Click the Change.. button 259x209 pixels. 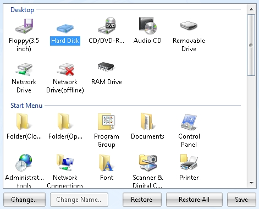click(24, 200)
